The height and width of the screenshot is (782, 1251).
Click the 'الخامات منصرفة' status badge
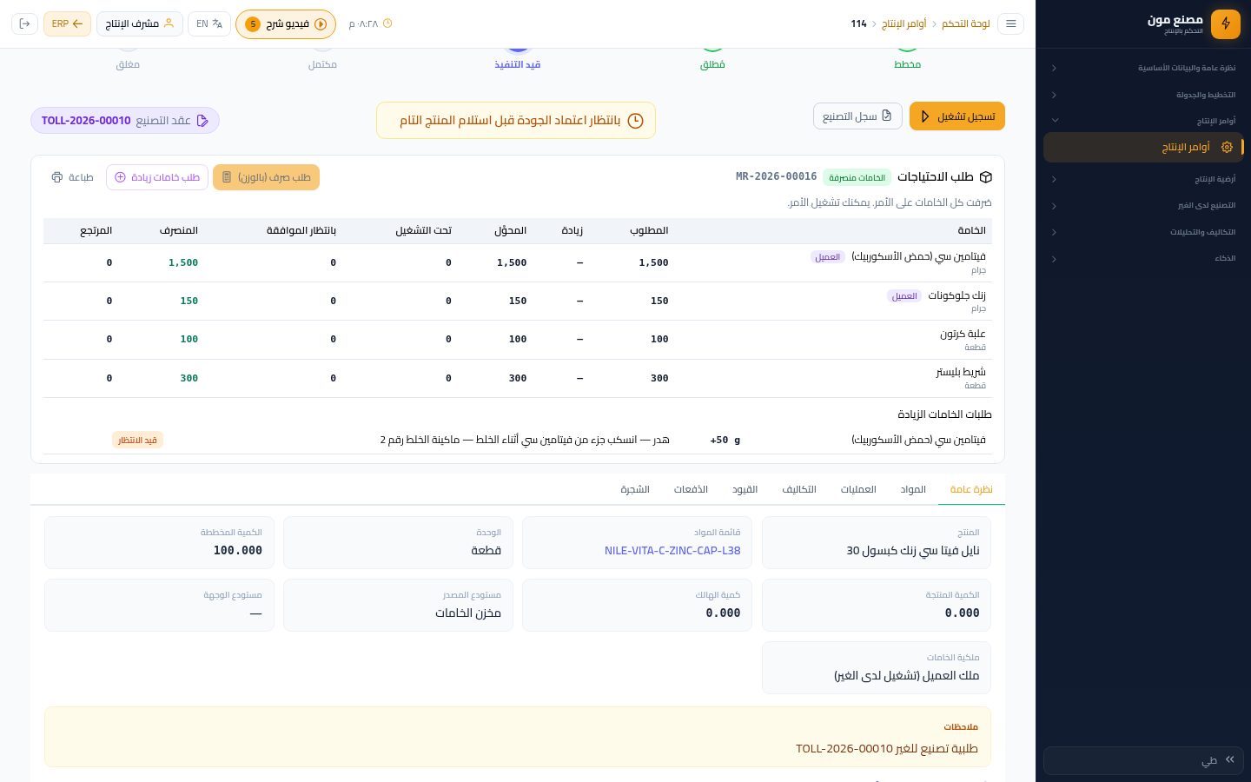[857, 177]
